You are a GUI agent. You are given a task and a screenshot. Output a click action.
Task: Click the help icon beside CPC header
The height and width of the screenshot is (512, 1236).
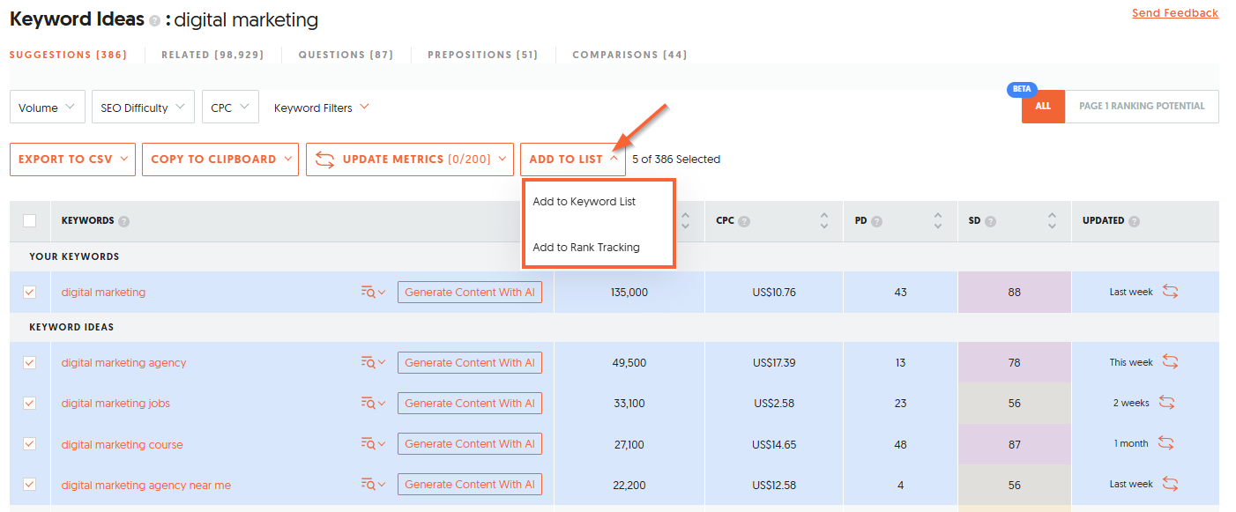pos(745,221)
